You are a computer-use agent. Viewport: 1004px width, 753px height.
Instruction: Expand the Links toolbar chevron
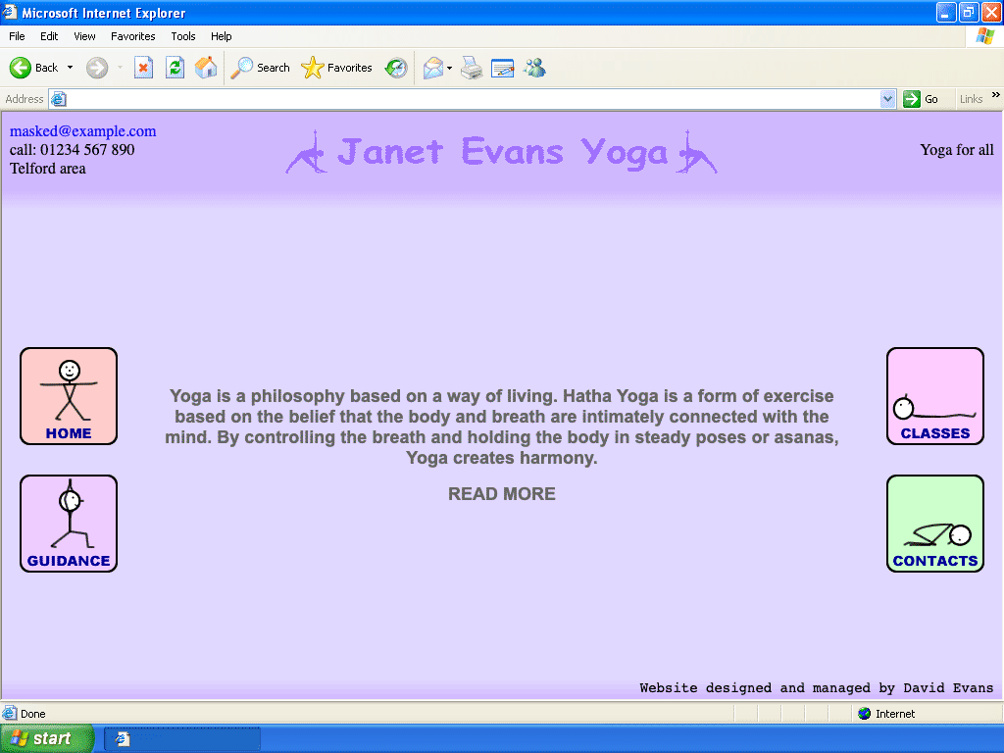click(x=996, y=95)
